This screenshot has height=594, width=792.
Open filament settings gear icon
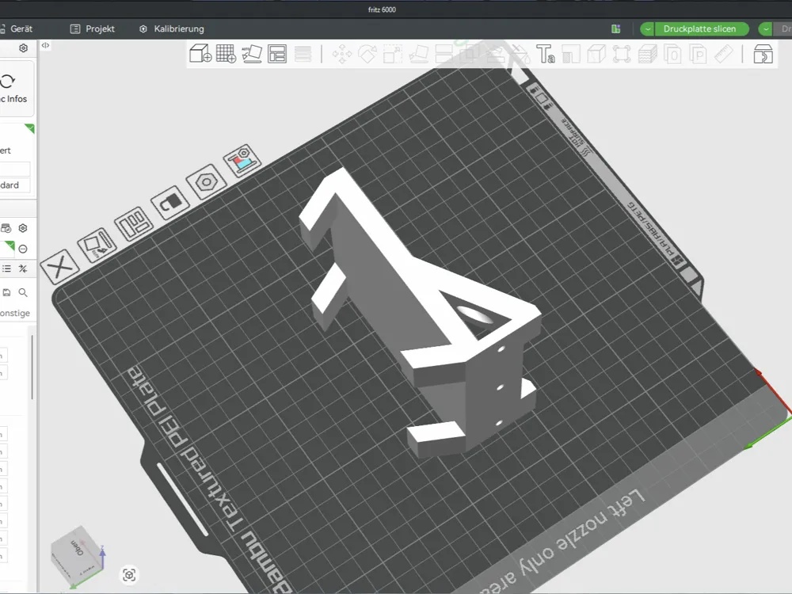pos(23,228)
